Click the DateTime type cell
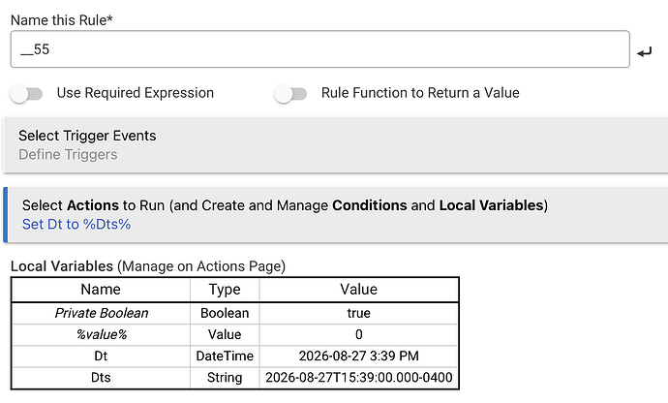 tap(225, 356)
